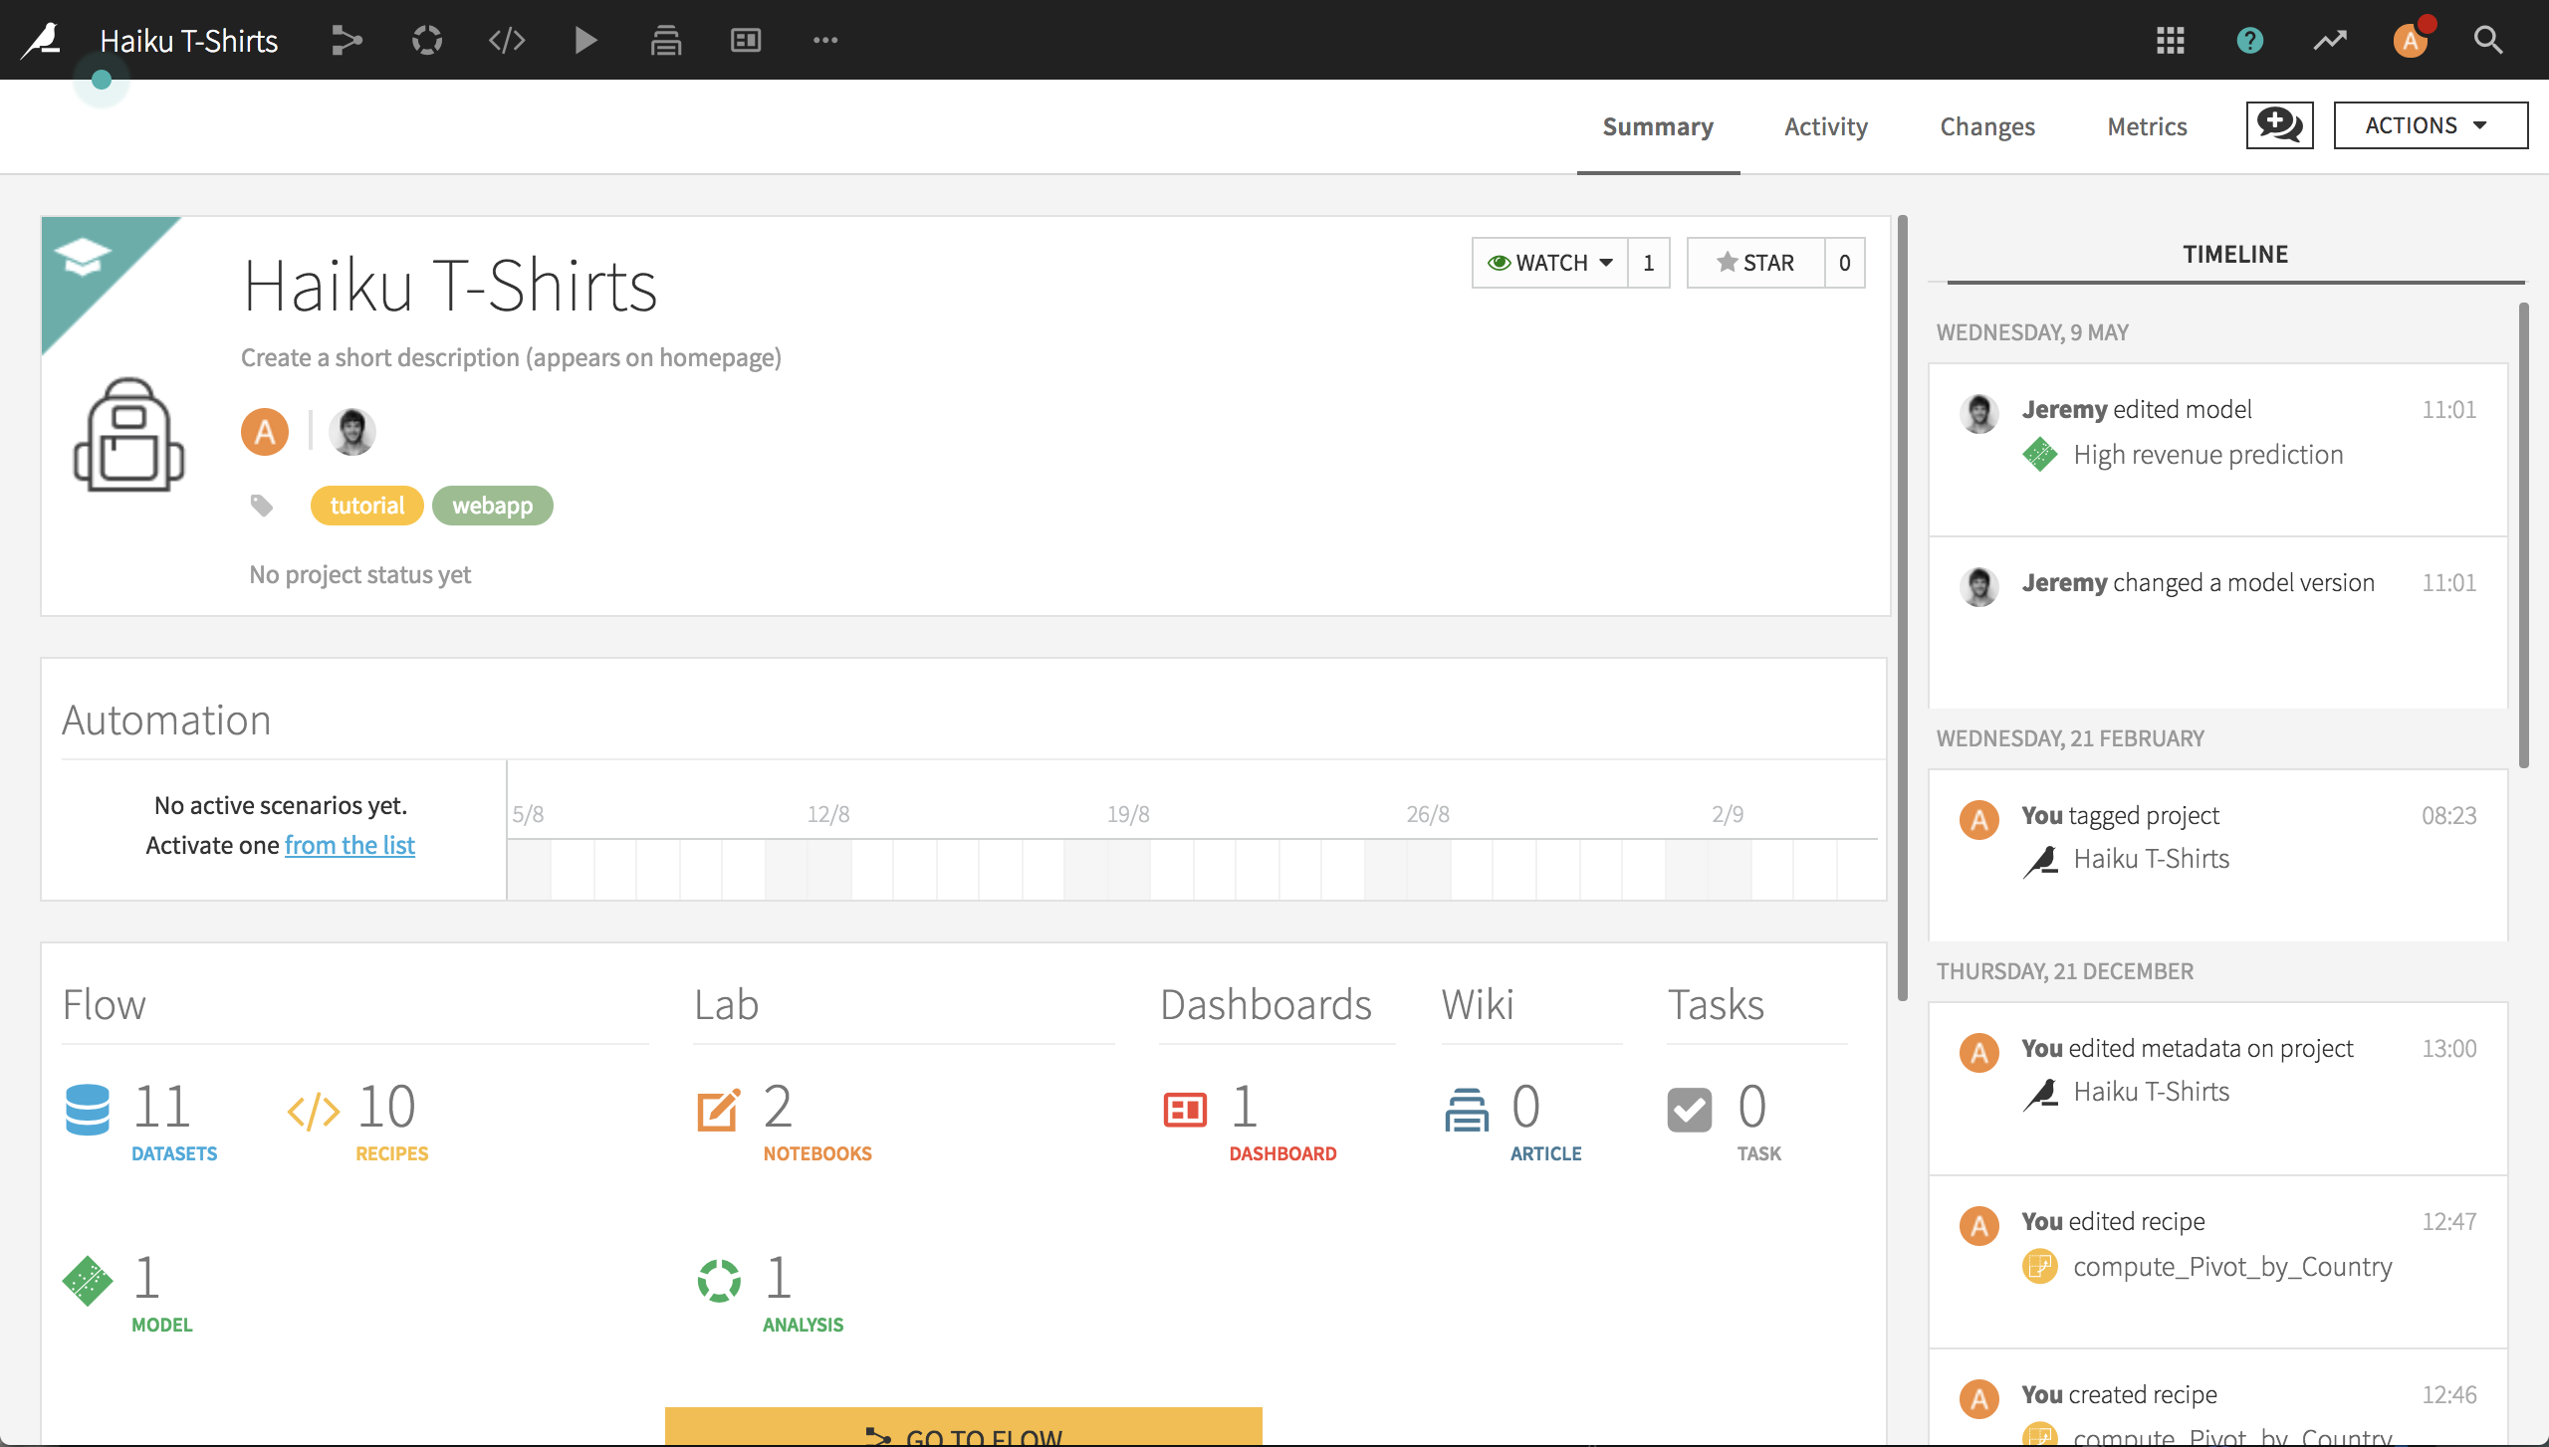The image size is (2549, 1447).
Task: Open the code notebooks icon
Action: (507, 40)
